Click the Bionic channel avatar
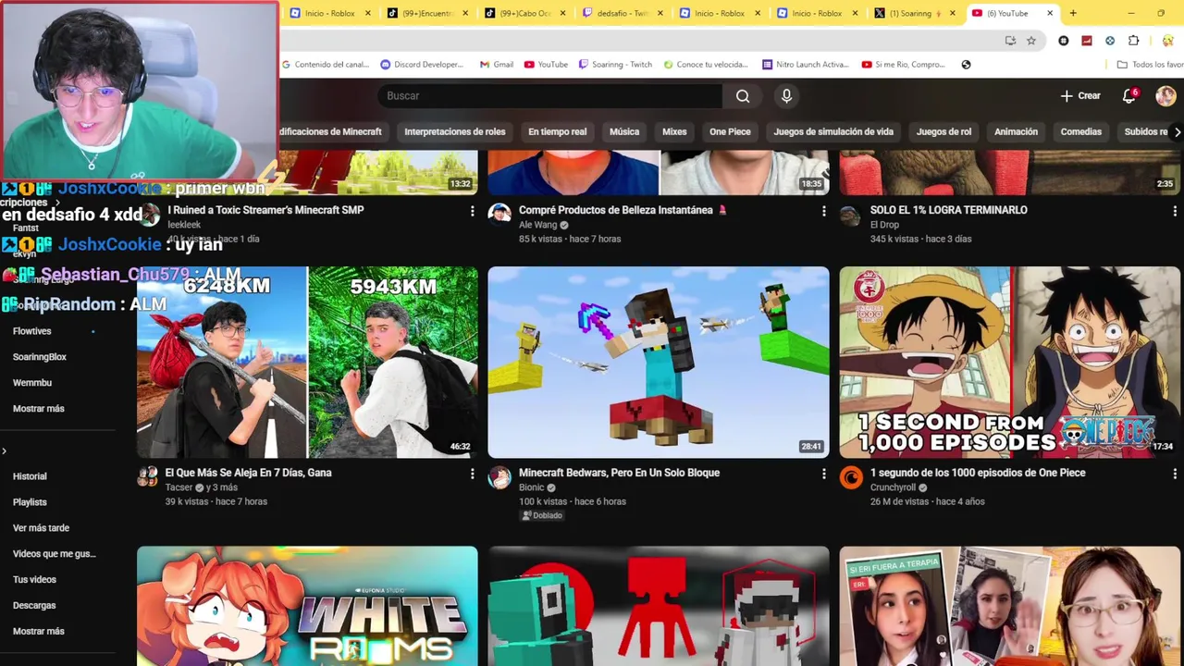The image size is (1184, 666). 499,477
